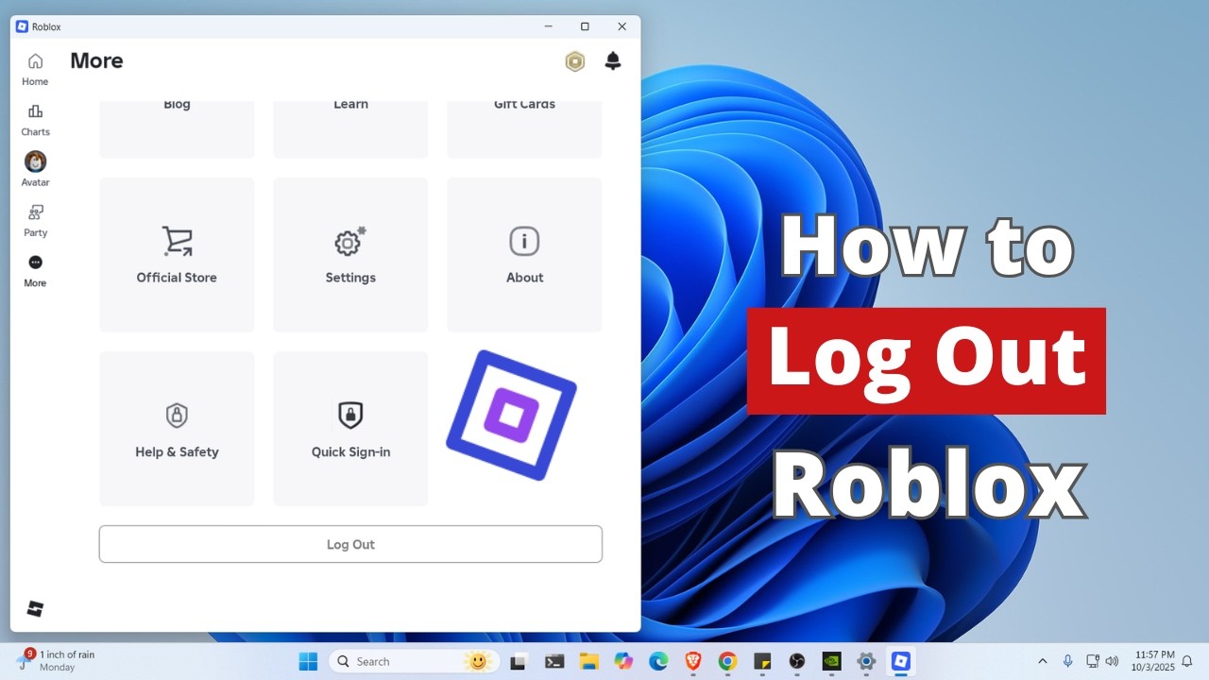Open Copilot from the taskbar
This screenshot has width=1209, height=680.
[x=623, y=661]
